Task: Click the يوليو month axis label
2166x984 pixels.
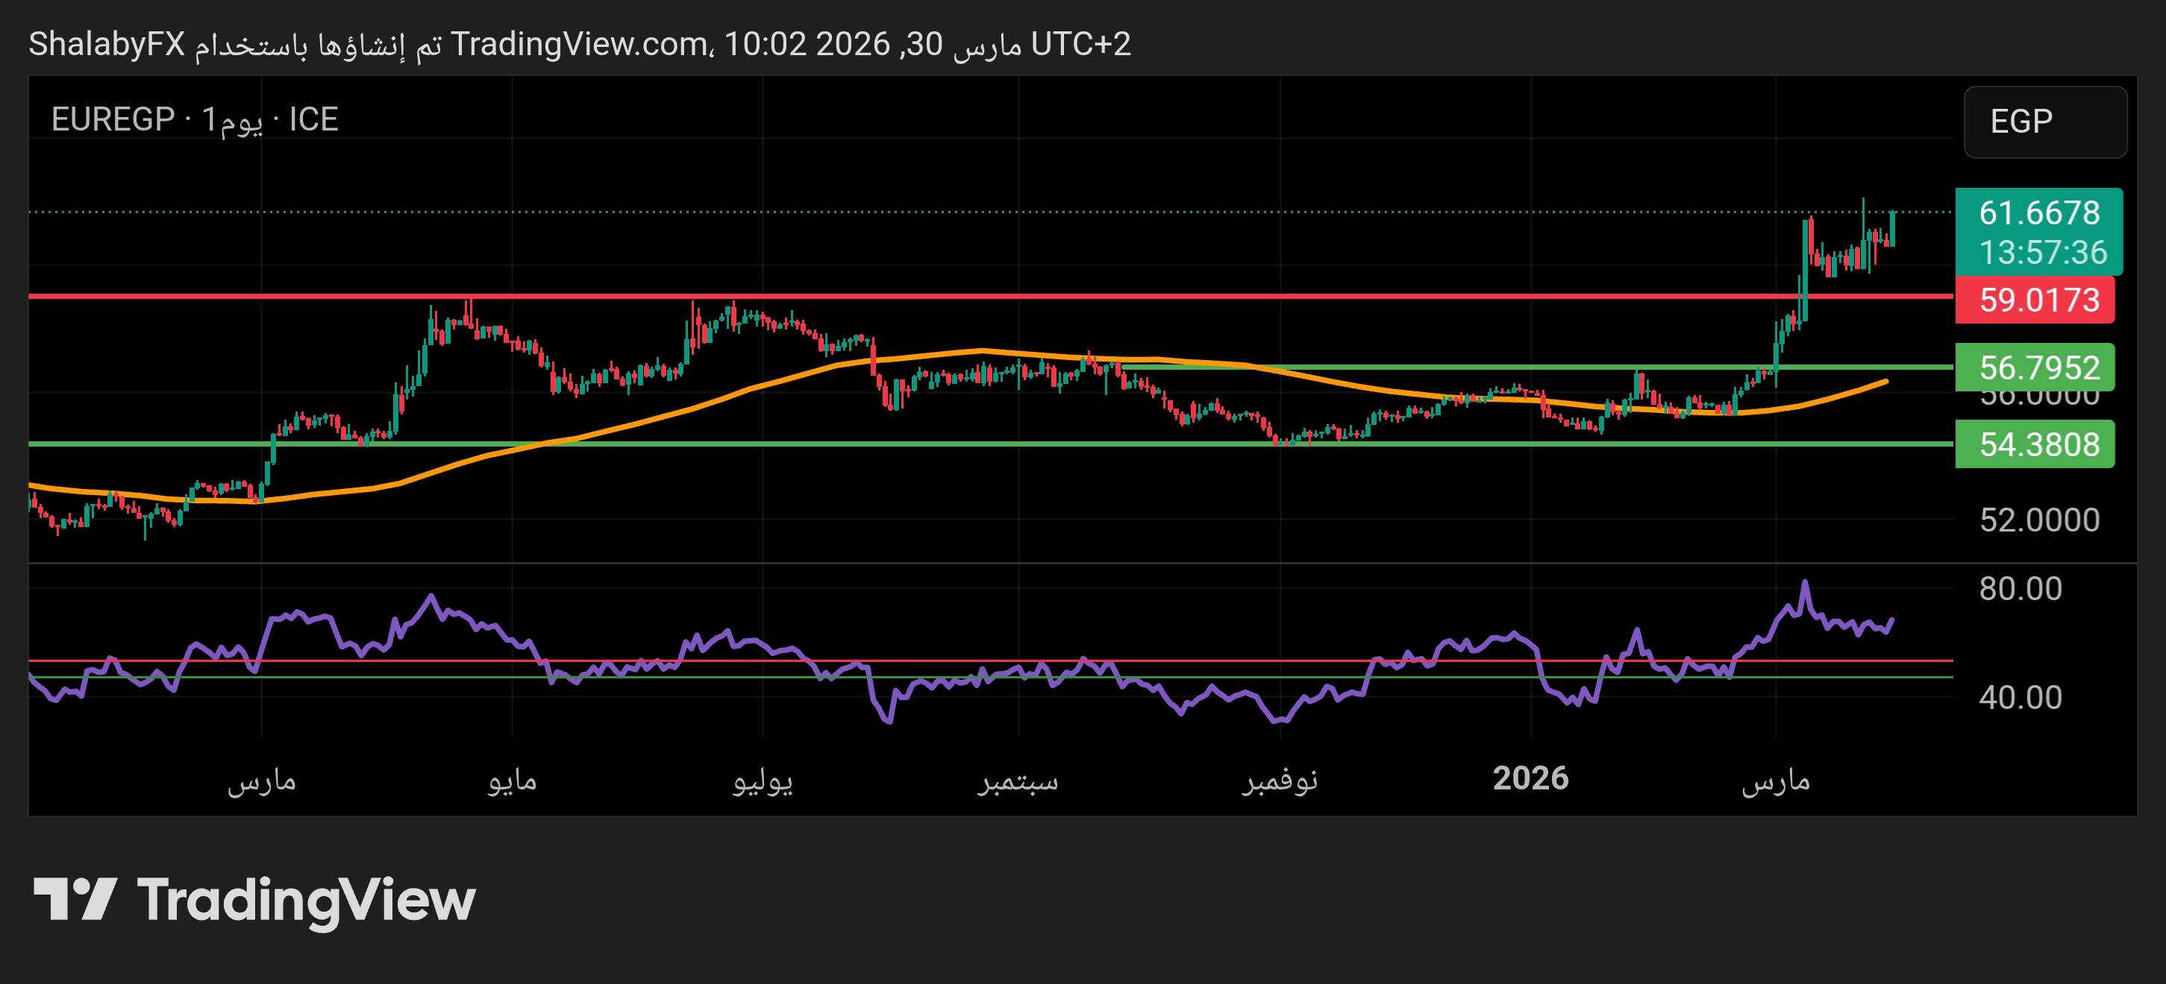Action: (x=762, y=780)
